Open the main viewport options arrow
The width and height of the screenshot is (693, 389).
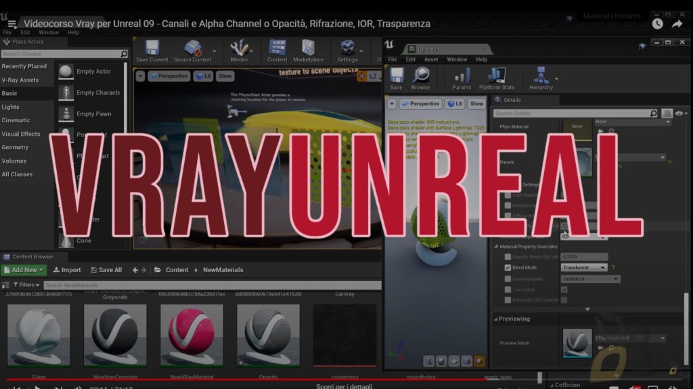click(140, 76)
